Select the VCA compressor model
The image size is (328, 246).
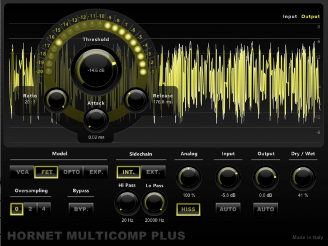[x=22, y=172]
